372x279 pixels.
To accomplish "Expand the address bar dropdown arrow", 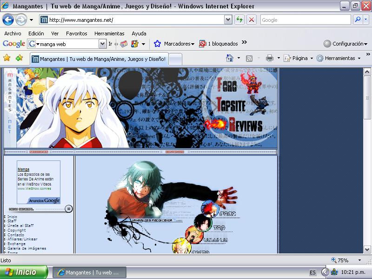I will [x=228, y=20].
